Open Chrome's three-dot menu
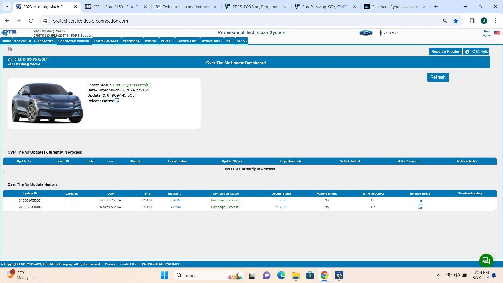 tap(496, 21)
